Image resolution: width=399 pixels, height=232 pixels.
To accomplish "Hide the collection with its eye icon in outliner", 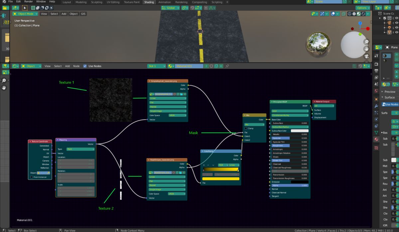I will pyautogui.click(x=397, y=18).
